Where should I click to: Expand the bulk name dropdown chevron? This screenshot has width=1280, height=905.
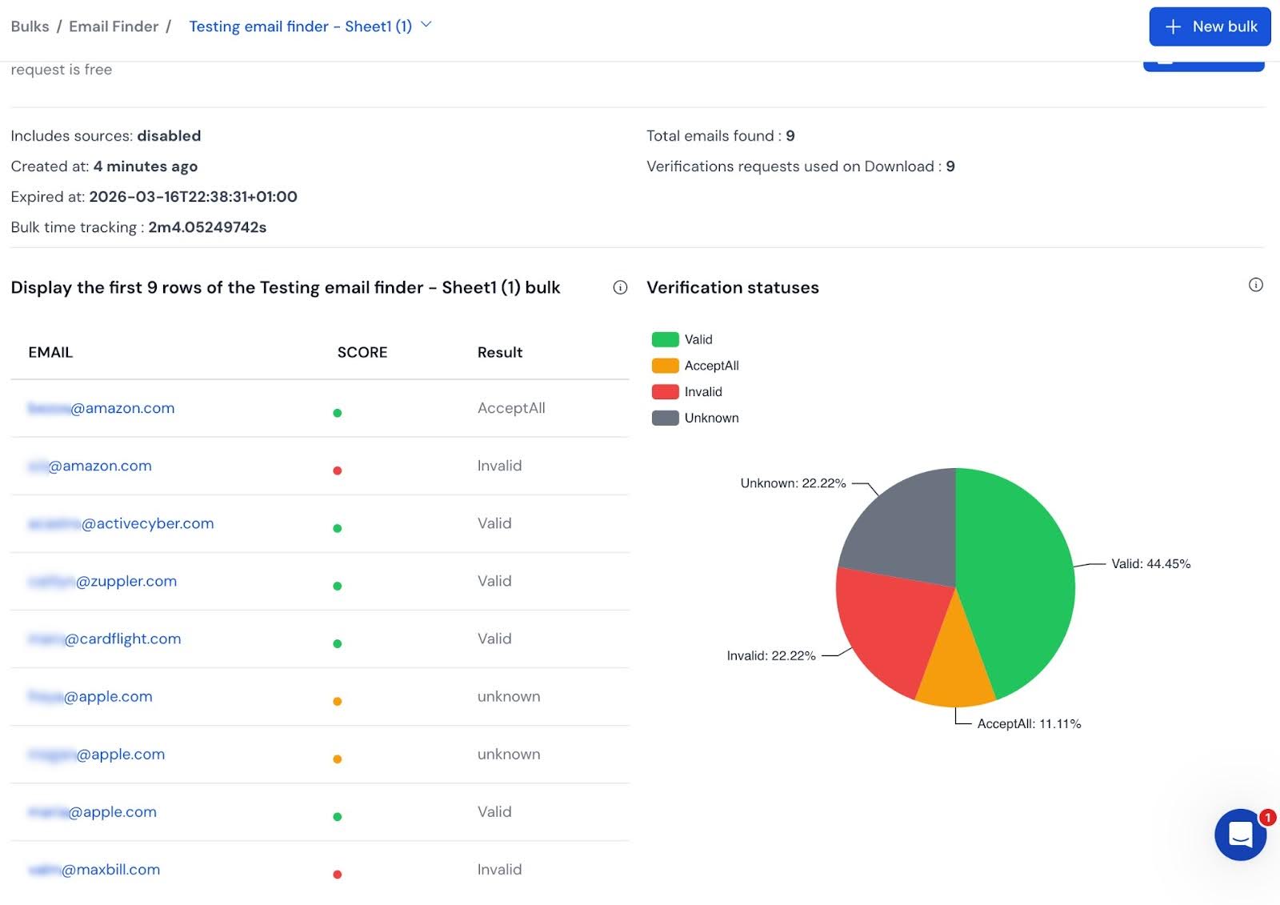pyautogui.click(x=426, y=25)
